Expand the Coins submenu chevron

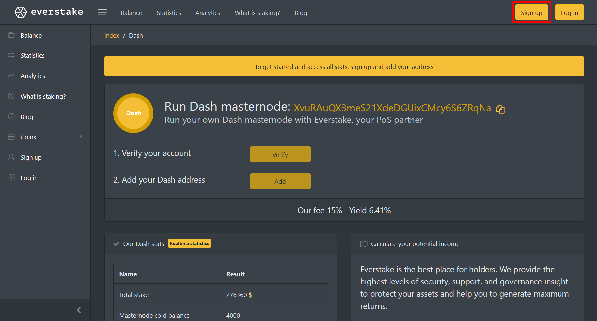pyautogui.click(x=81, y=137)
